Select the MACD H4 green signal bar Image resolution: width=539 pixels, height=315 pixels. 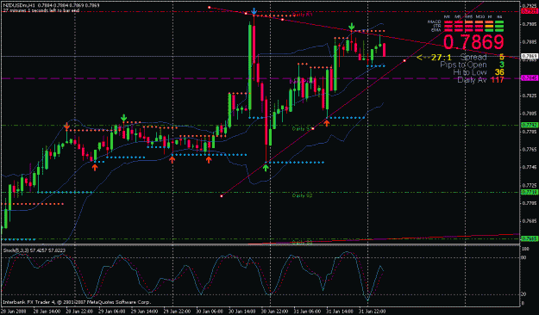[x=499, y=22]
